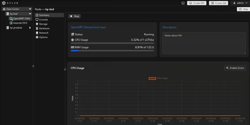Click the Notes about VM text area
Screen dimensions: 250x125
[204, 43]
